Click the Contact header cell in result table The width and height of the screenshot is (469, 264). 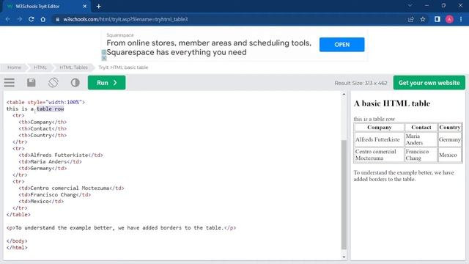[x=421, y=127]
